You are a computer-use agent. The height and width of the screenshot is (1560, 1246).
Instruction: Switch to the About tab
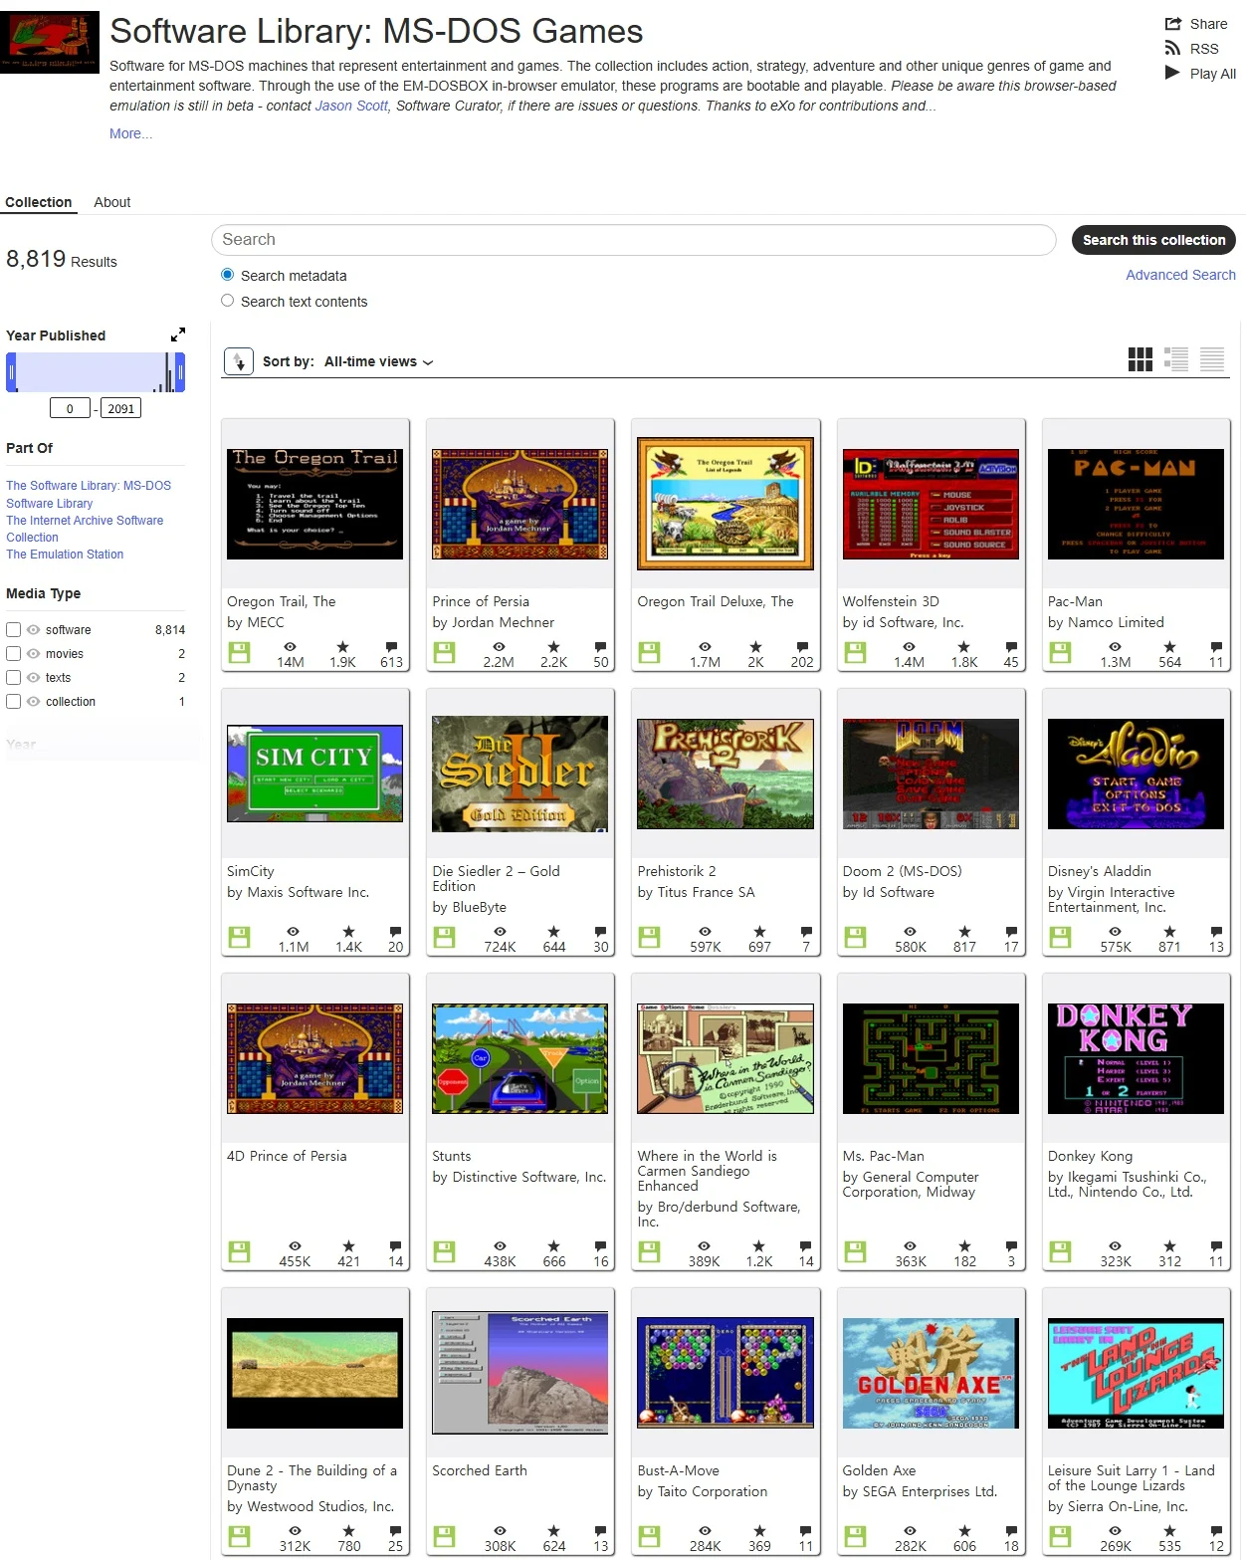111,202
